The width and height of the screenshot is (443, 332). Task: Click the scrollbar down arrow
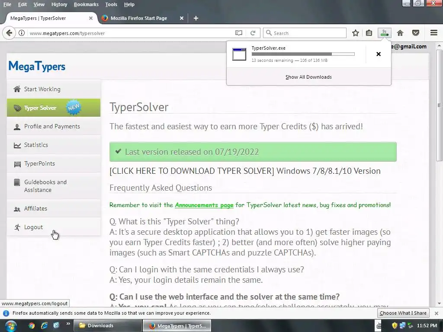click(x=439, y=303)
